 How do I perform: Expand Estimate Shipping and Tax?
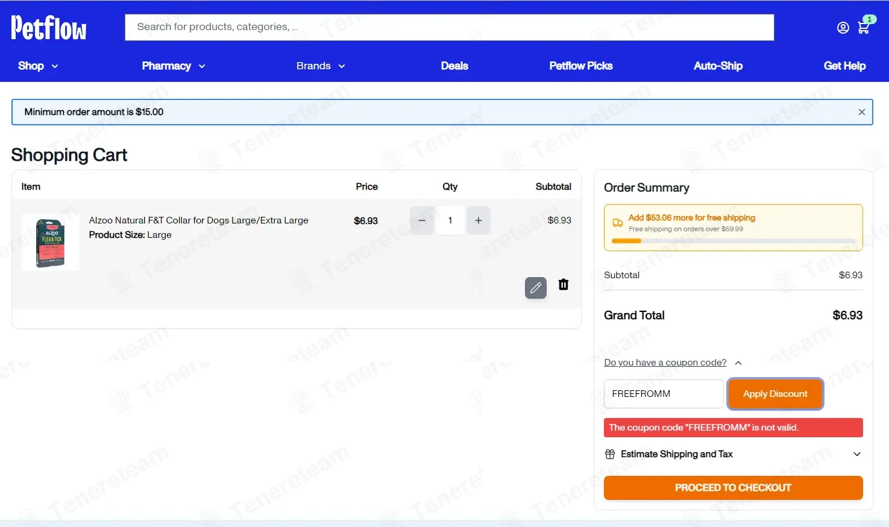tap(733, 454)
